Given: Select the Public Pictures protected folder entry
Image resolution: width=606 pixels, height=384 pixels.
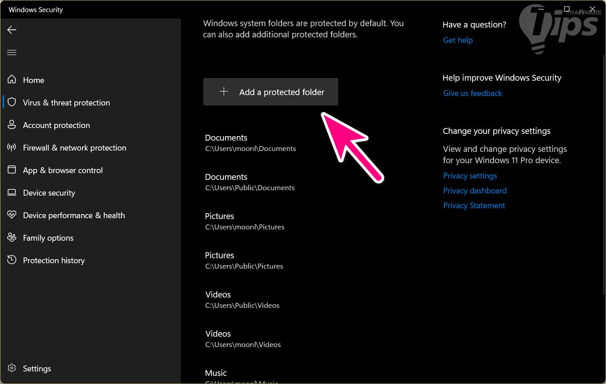Looking at the screenshot, I should 244,260.
